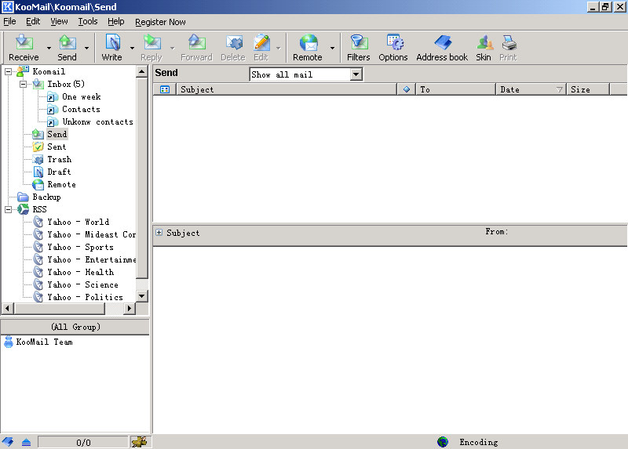Click the folder tree scroll down arrow
The width and height of the screenshot is (628, 449).
coord(142,296)
